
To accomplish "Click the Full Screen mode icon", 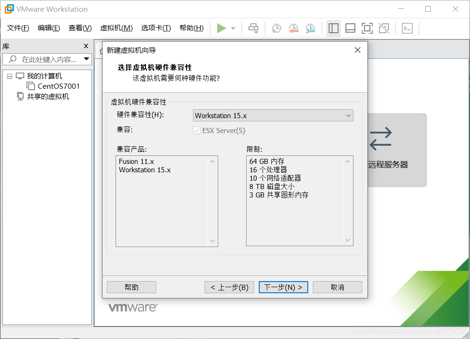I will [x=367, y=28].
